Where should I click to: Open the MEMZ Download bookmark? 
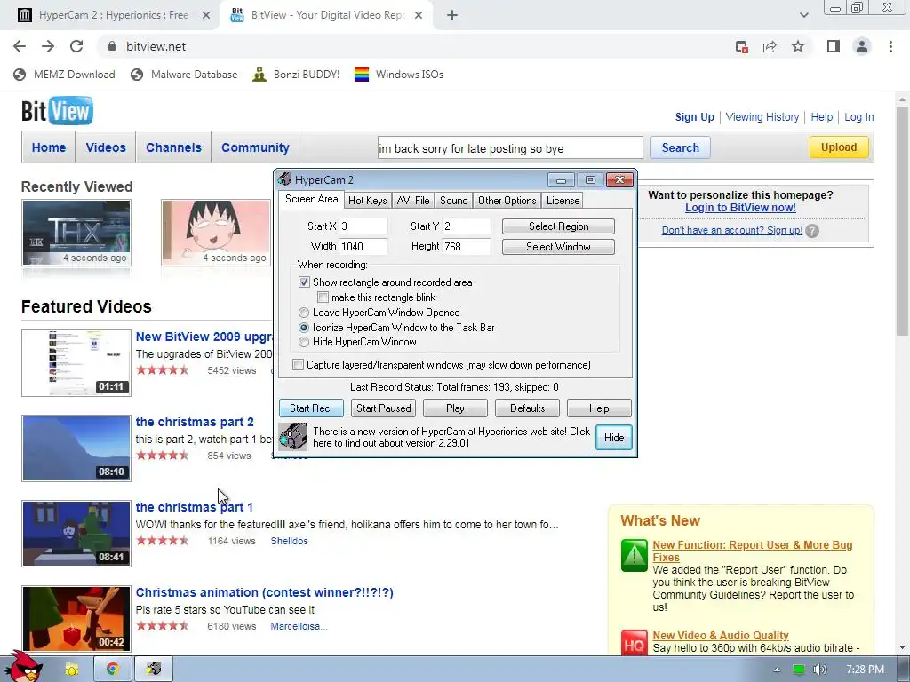coord(64,75)
